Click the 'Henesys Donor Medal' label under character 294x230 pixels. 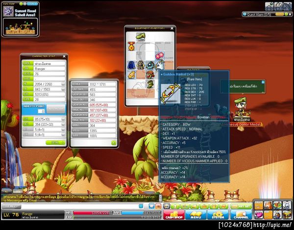[x=242, y=125]
